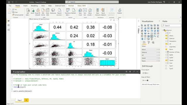This screenshot has width=187, height=105.
Task: Open the File menu
Action: pos(10,6)
